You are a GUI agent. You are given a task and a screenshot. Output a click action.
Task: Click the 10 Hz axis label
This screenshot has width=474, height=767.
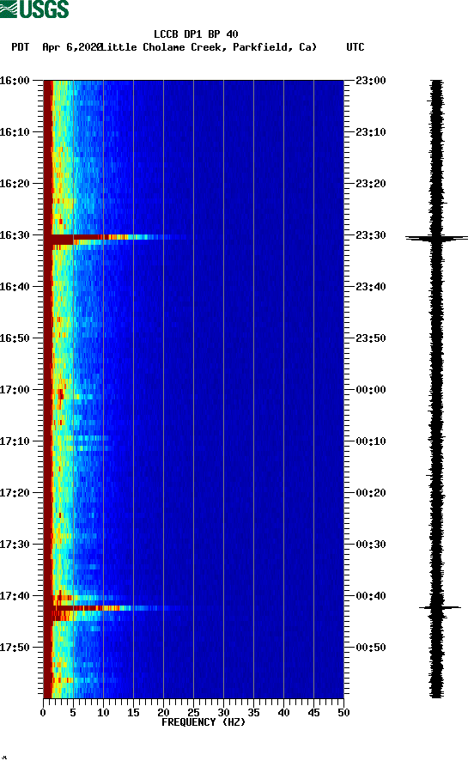point(103,713)
